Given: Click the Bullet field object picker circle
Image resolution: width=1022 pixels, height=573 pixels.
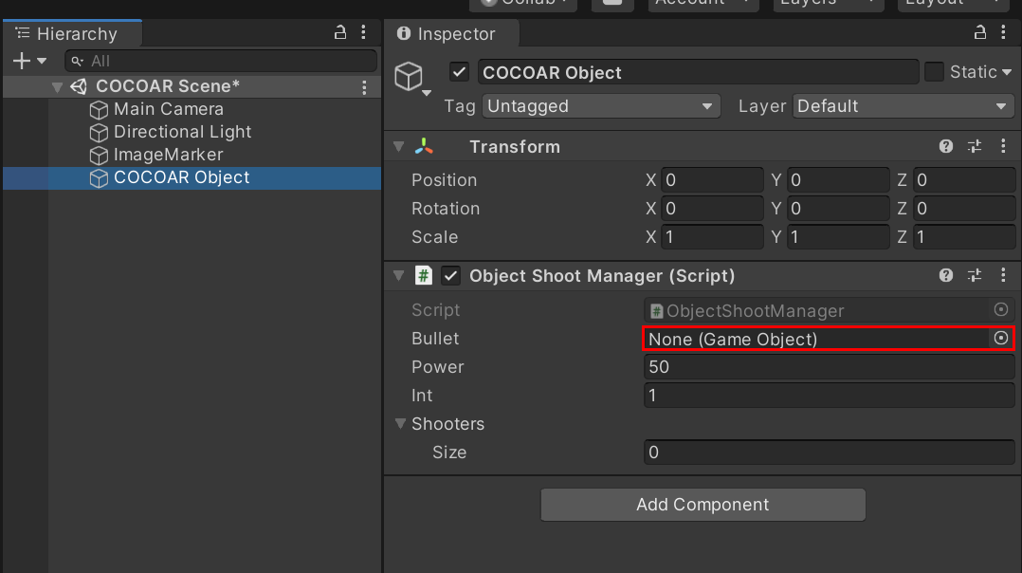Looking at the screenshot, I should click(x=1001, y=339).
